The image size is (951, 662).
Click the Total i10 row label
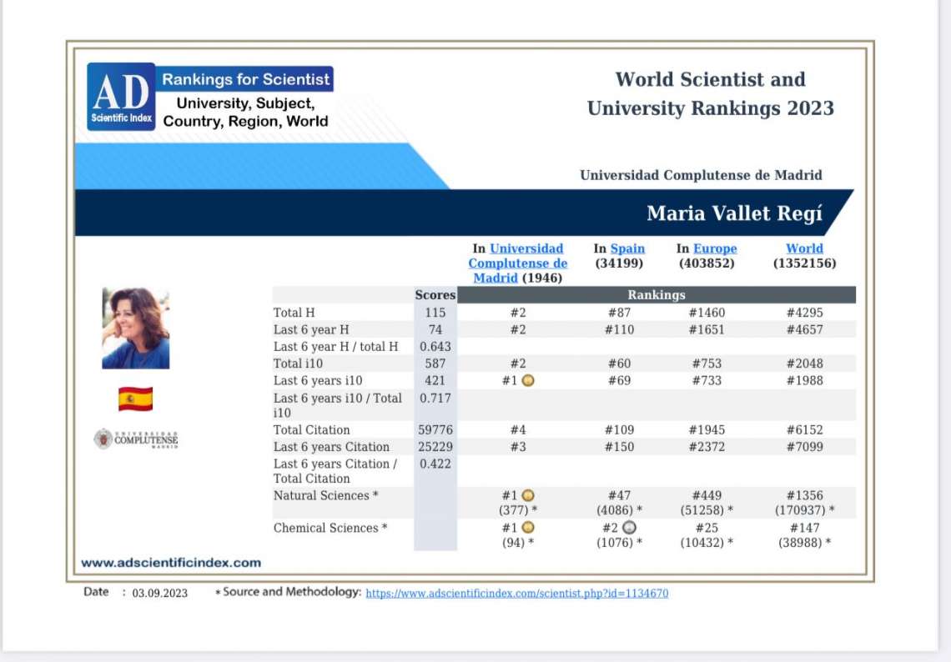(298, 364)
